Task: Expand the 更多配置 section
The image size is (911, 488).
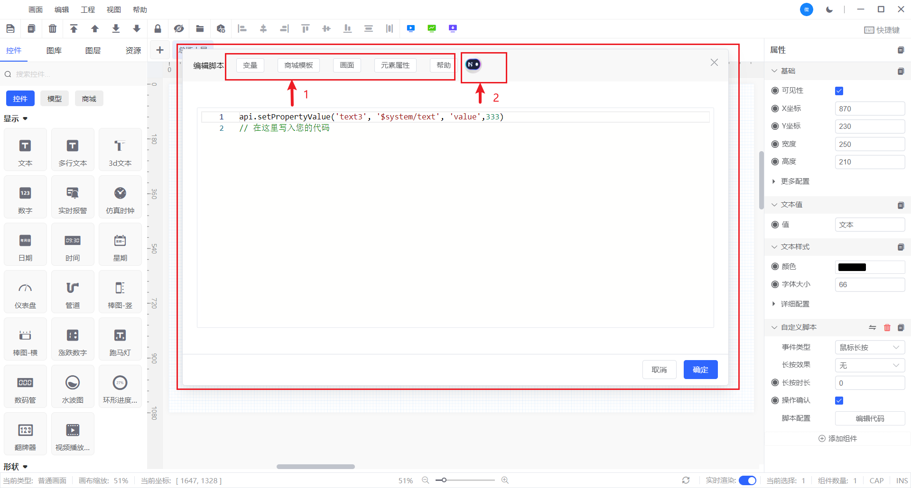Action: tap(794, 181)
